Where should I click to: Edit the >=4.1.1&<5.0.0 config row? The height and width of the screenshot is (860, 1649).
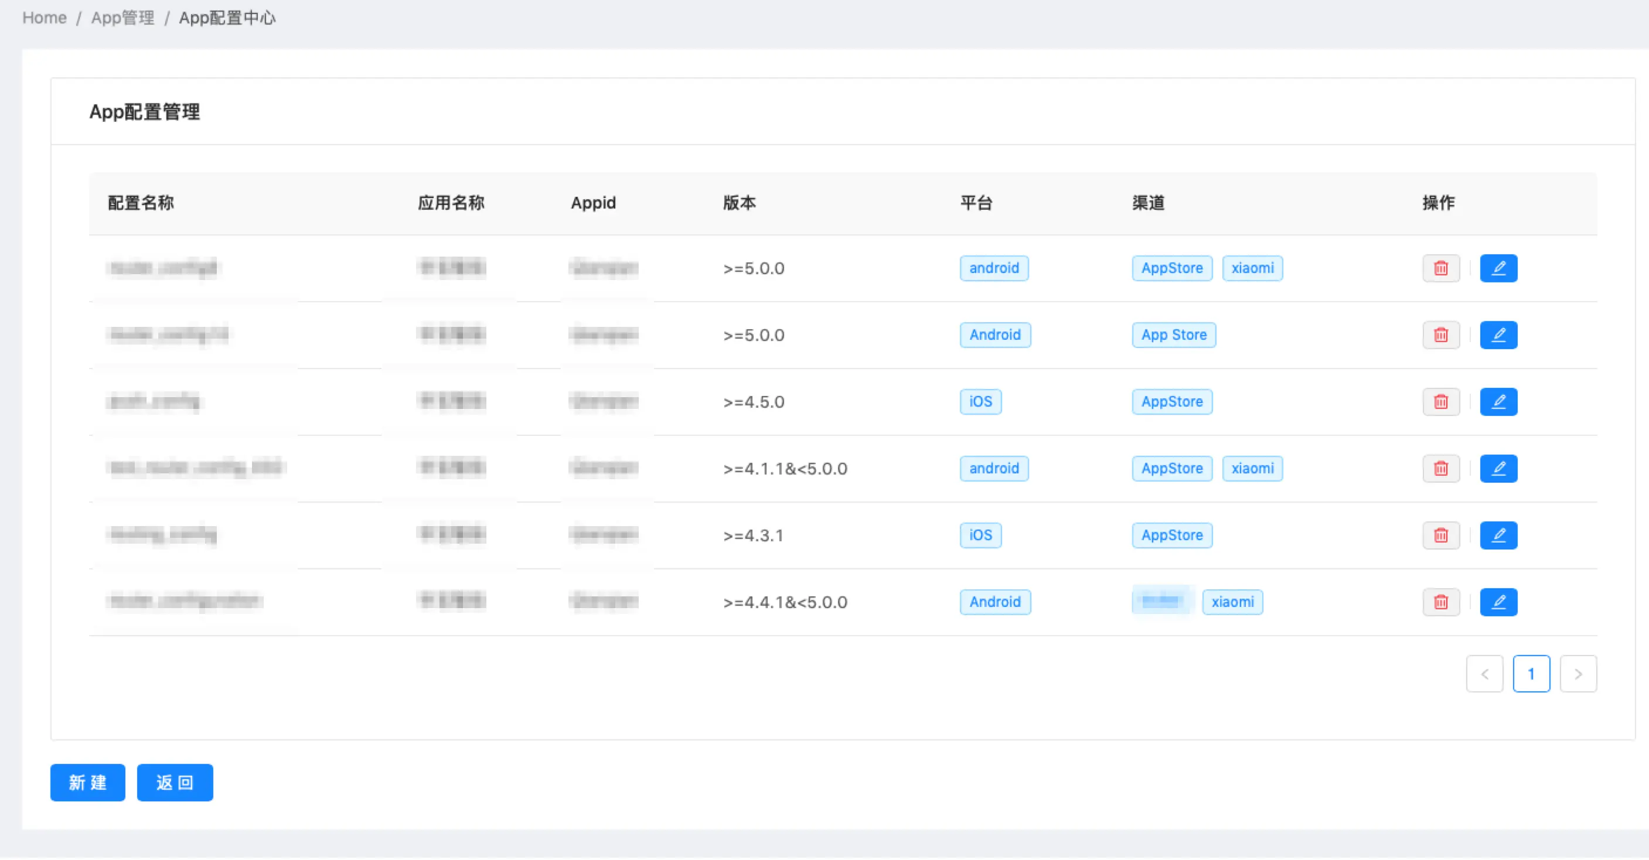pos(1498,469)
